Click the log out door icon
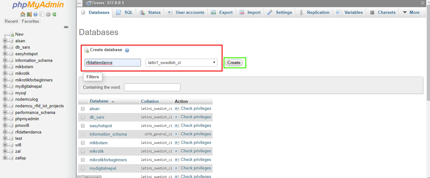This screenshot has height=178, width=430. pyautogui.click(x=29, y=14)
